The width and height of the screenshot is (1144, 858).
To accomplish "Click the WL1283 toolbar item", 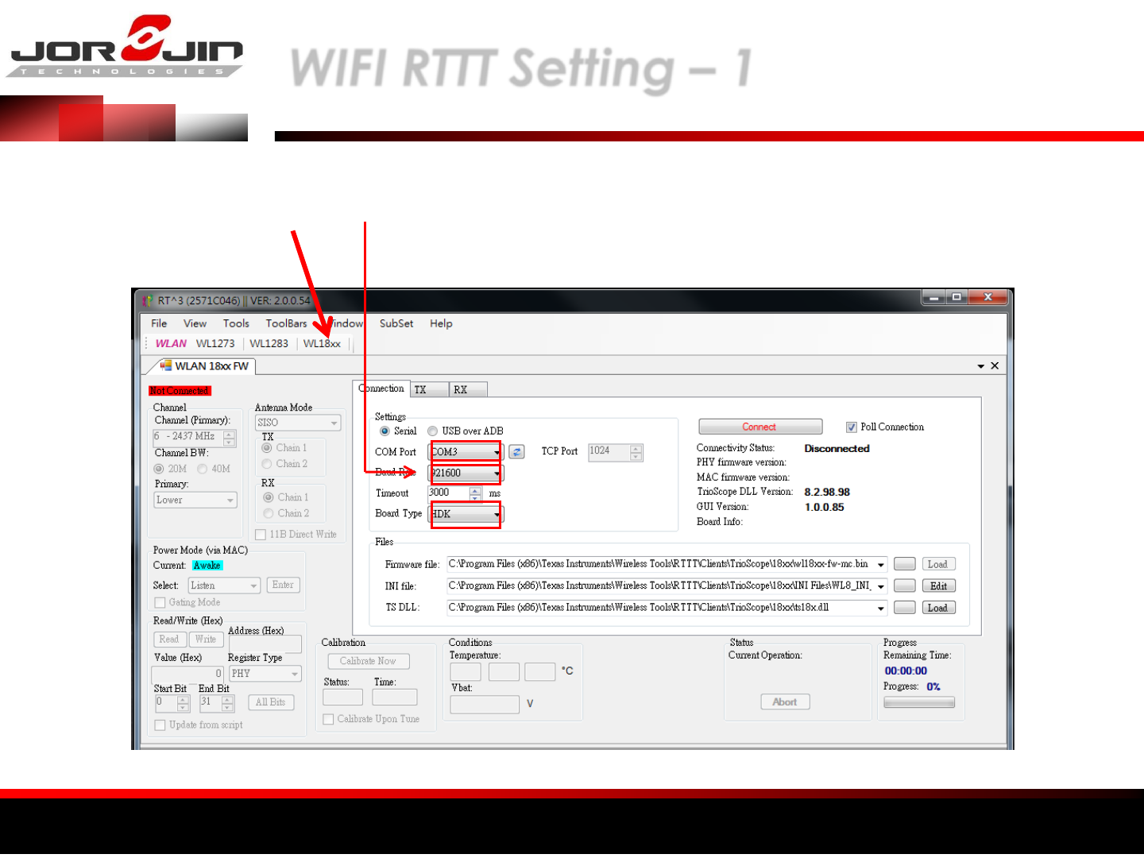I will [x=269, y=343].
